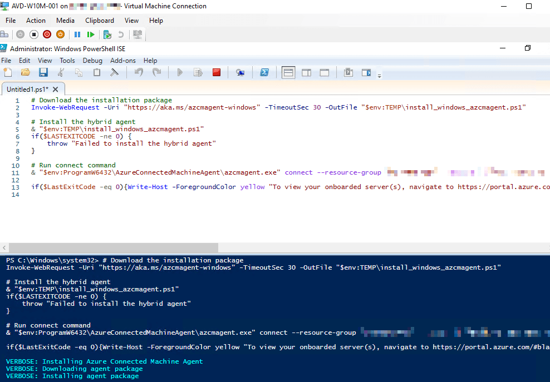The height and width of the screenshot is (382, 550).
Task: Copy the selected script text
Action: 79,72
